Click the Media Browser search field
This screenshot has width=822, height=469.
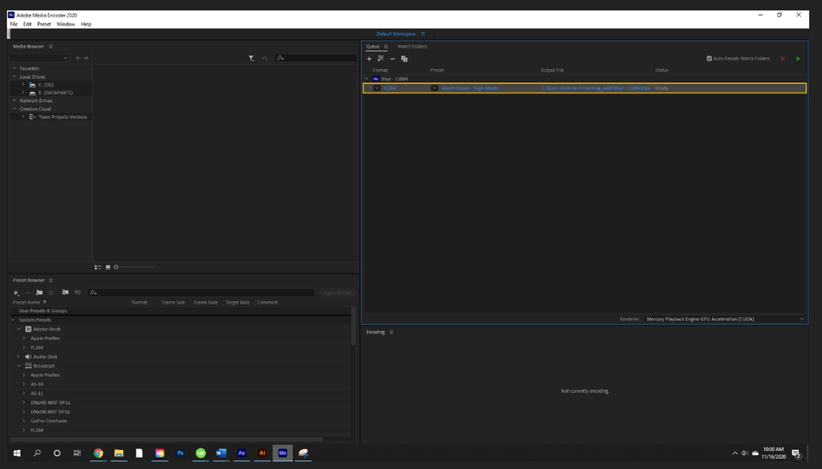(316, 58)
